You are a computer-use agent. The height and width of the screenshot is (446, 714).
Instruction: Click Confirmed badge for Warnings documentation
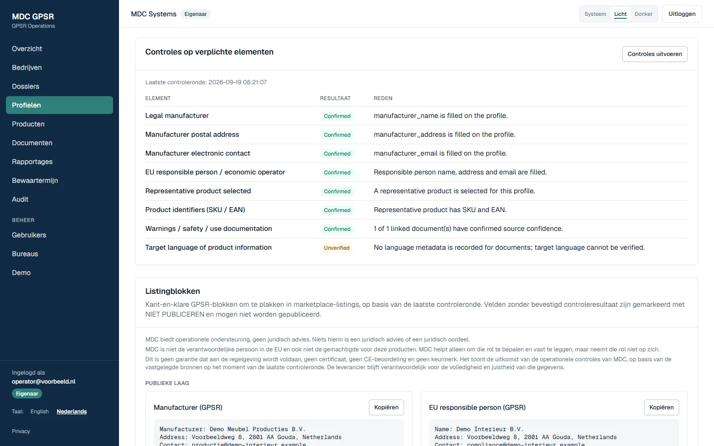pos(337,229)
